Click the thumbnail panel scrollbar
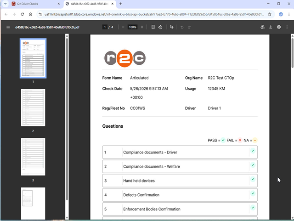The width and height of the screenshot is (294, 221). (67, 118)
